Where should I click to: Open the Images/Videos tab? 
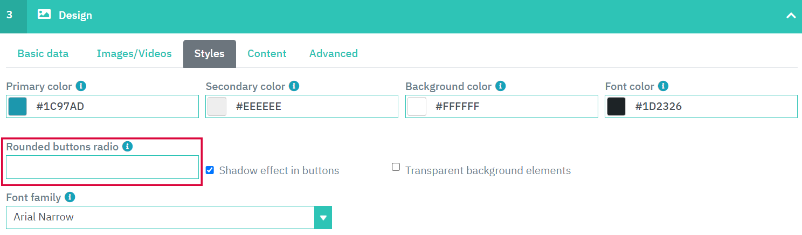point(134,53)
